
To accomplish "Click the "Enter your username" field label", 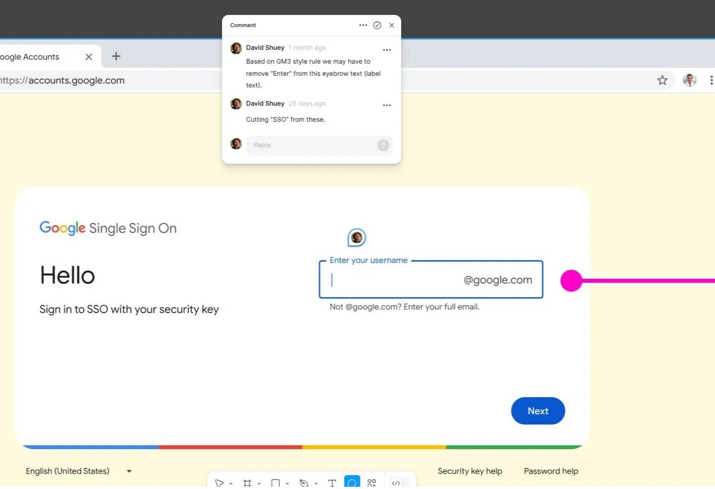I will pos(368,260).
